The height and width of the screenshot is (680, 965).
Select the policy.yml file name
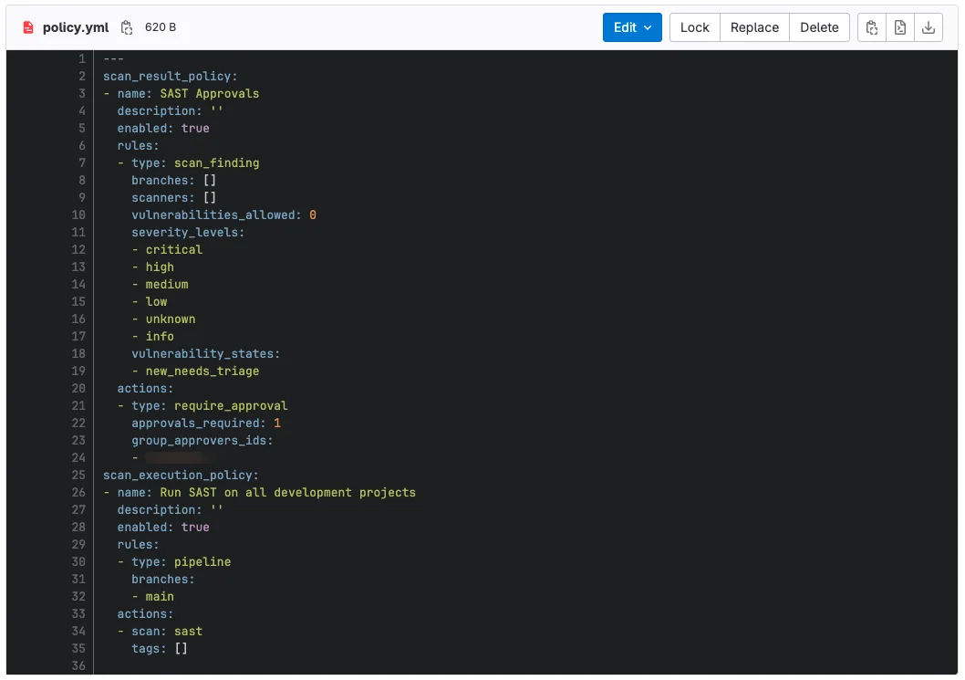[x=76, y=27]
